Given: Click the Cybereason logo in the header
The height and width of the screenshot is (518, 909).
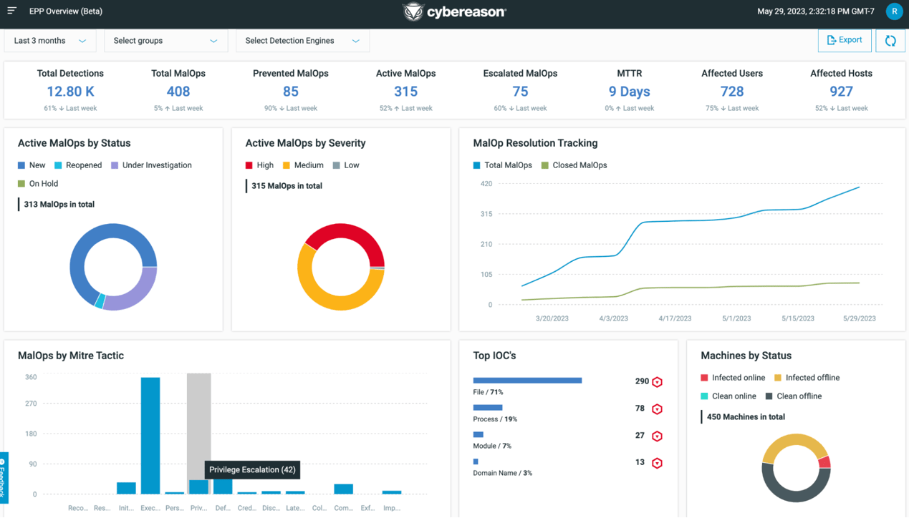Looking at the screenshot, I should (x=454, y=11).
